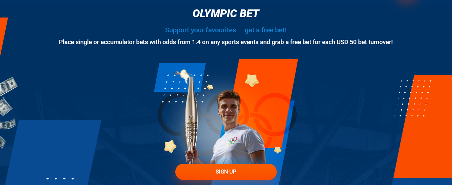The height and width of the screenshot is (185, 452).
Task: Click the star right of the man's shoulder
Action: [278, 150]
